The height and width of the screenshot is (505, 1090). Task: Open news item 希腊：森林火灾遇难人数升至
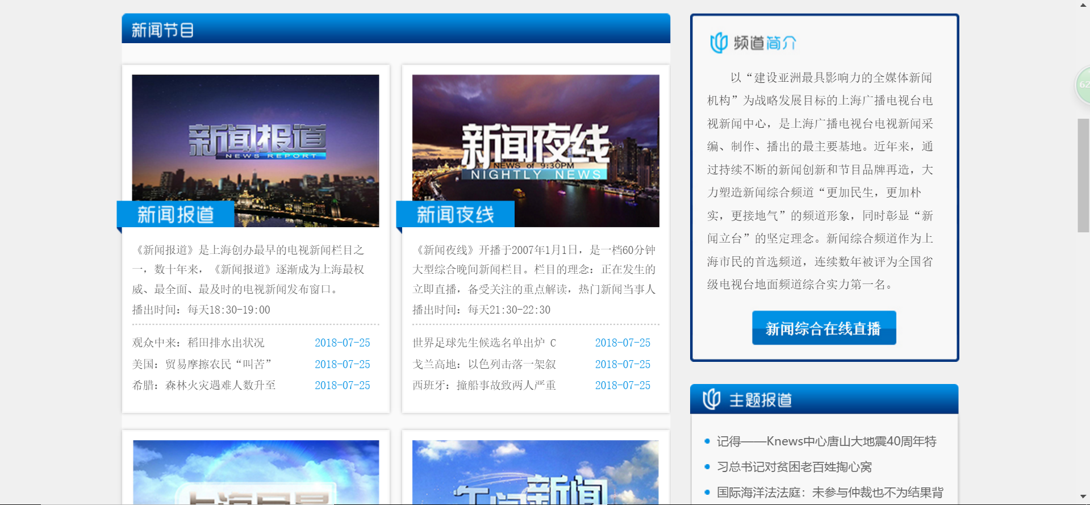pos(204,385)
